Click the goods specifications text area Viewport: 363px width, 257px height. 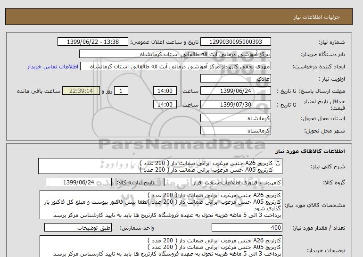click(161, 205)
